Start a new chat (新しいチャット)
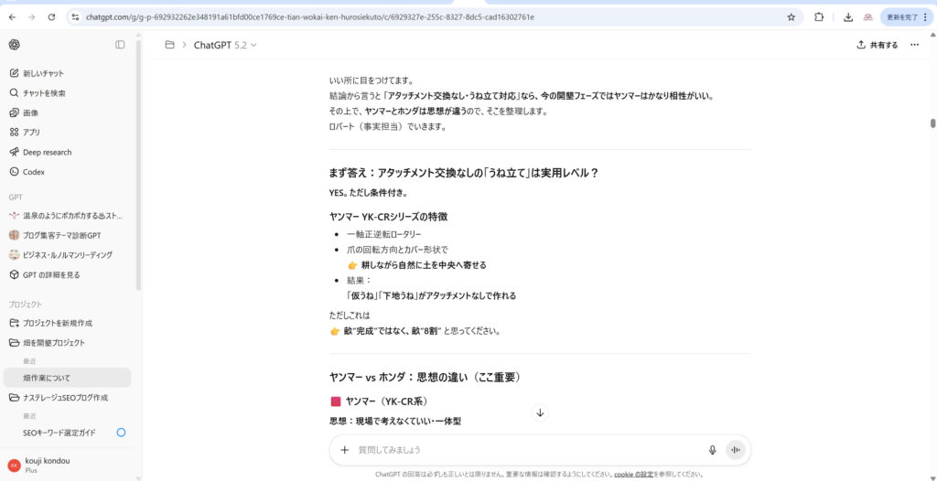Image resolution: width=937 pixels, height=481 pixels. (43, 73)
